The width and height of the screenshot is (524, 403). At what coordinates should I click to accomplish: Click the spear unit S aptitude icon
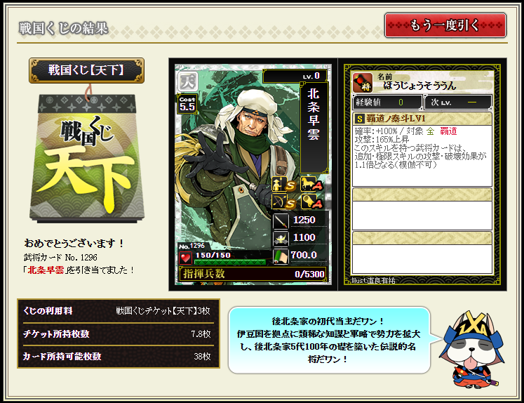283,184
